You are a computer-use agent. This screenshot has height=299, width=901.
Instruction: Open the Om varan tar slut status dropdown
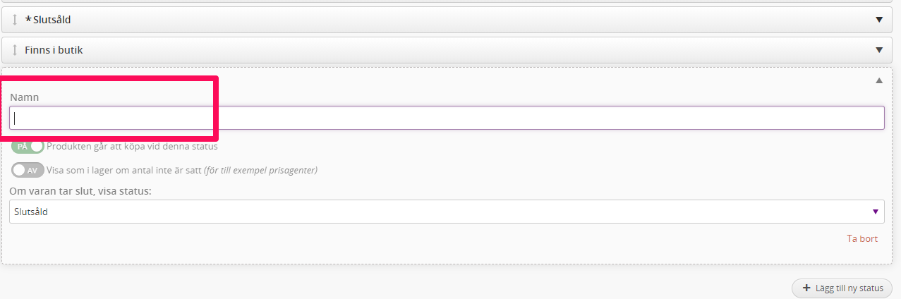tap(447, 212)
